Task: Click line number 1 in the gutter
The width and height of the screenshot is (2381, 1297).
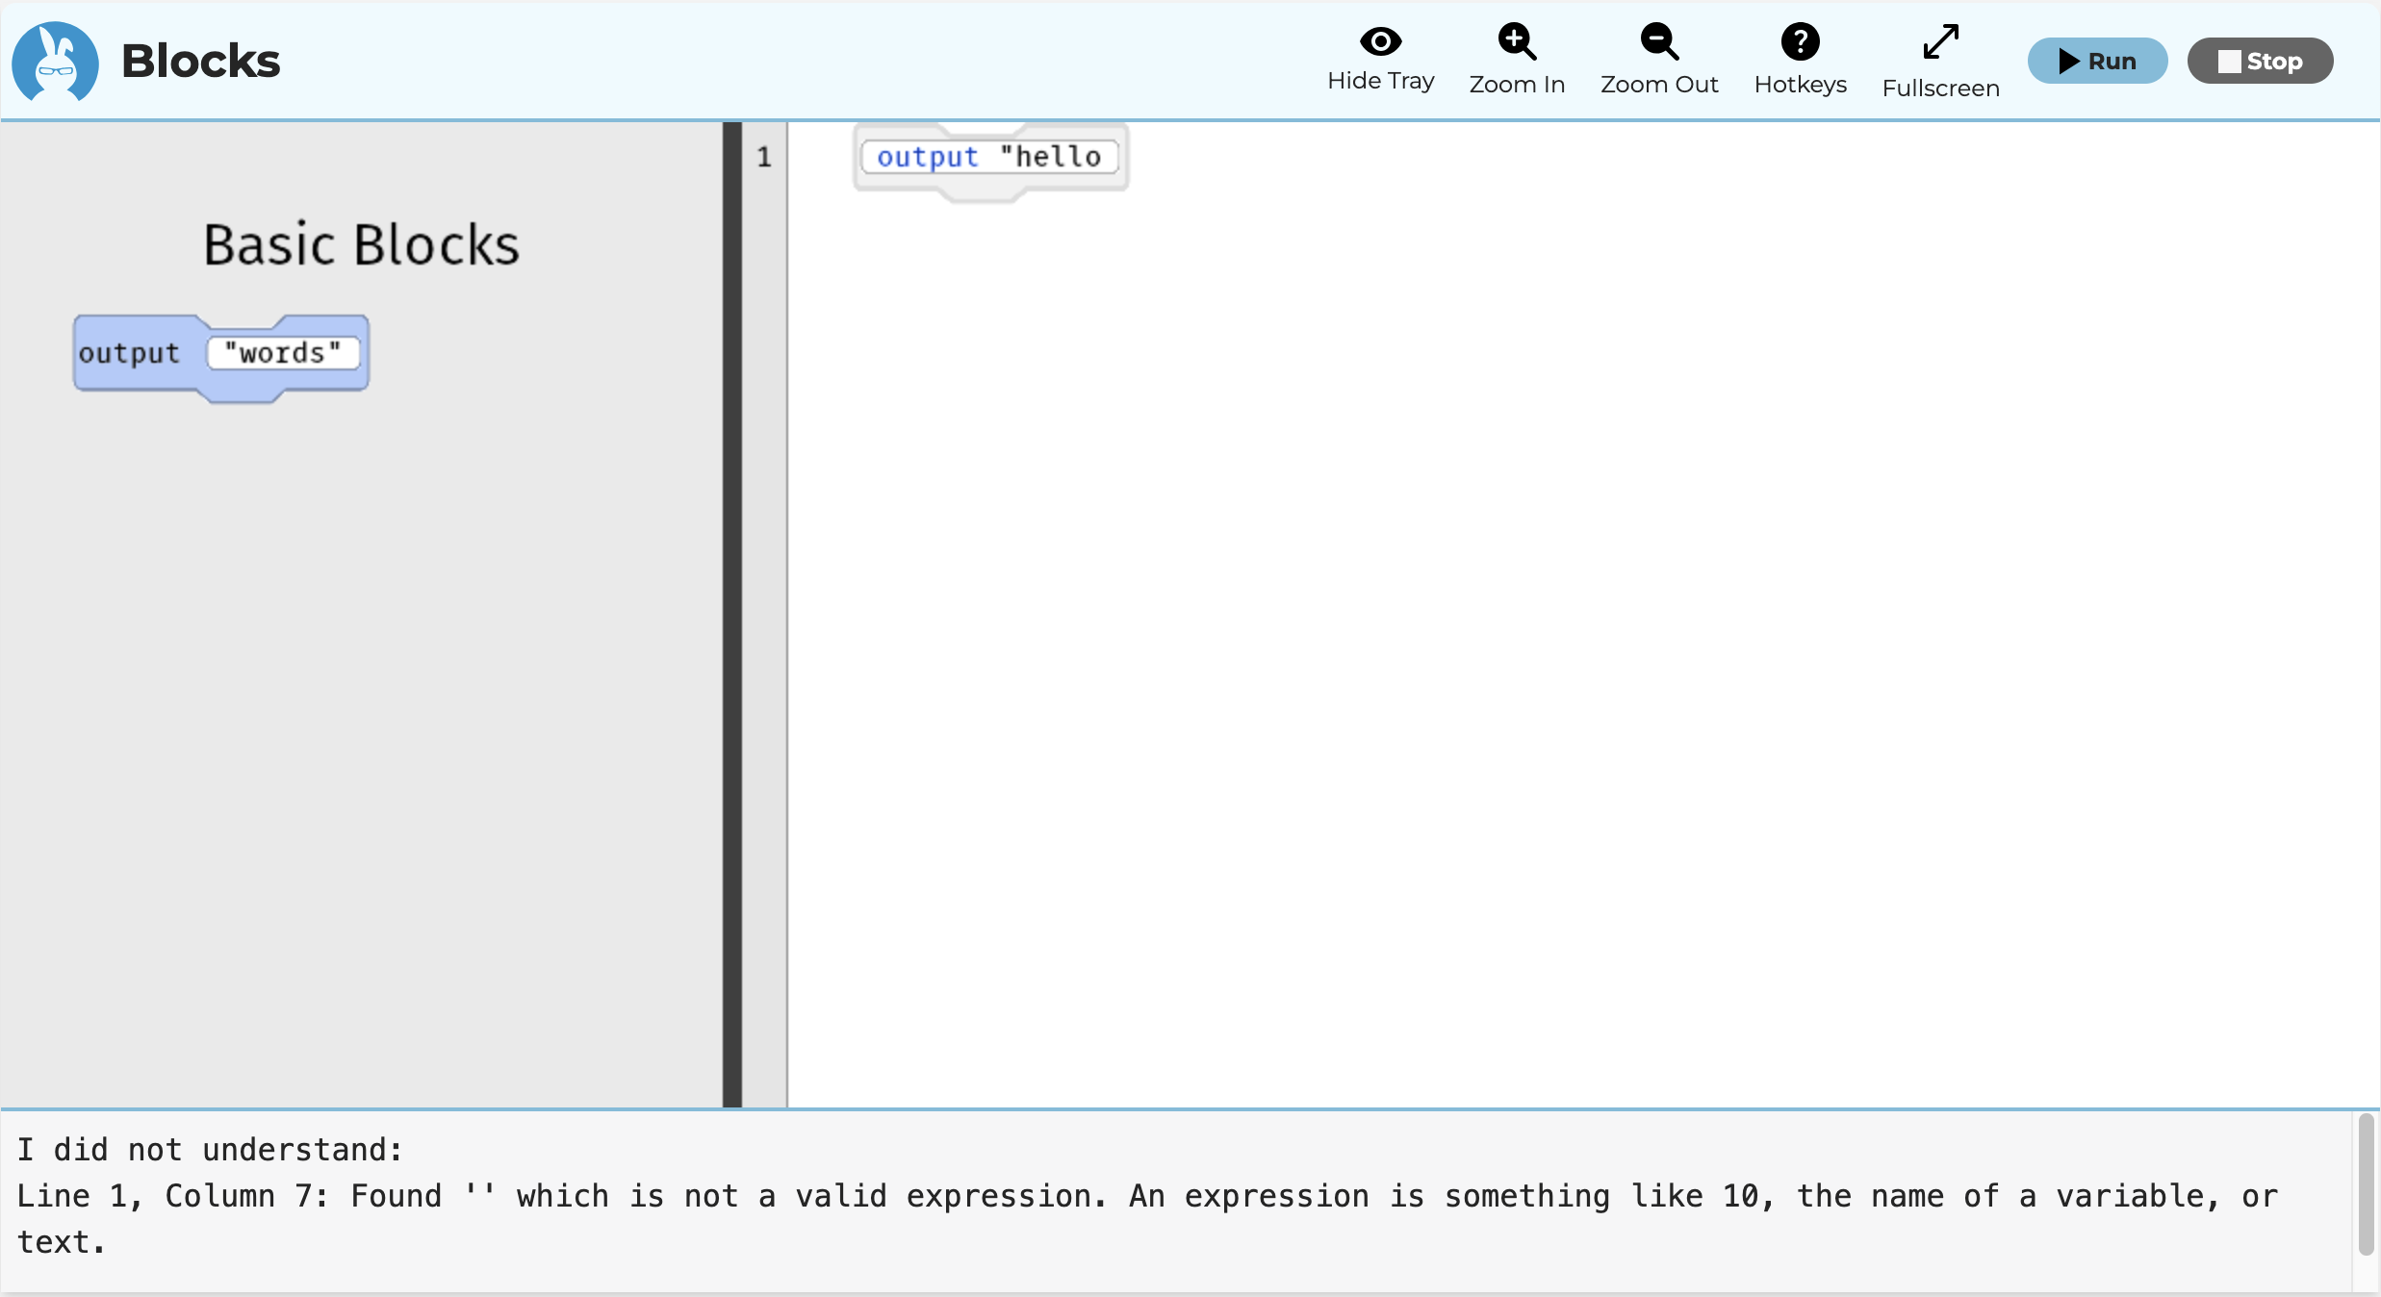Action: [764, 157]
